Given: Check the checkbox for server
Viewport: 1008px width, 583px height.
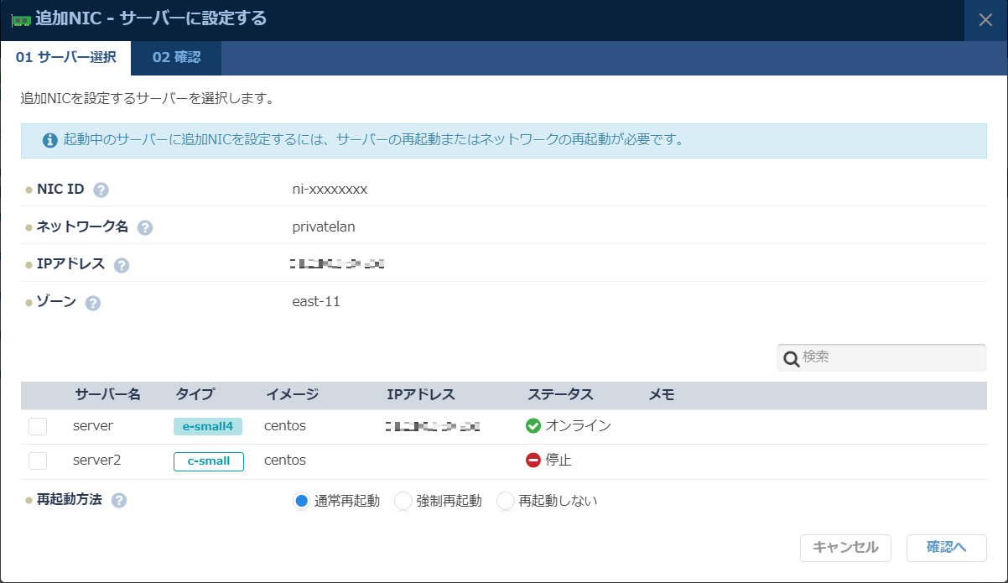Looking at the screenshot, I should [x=37, y=425].
